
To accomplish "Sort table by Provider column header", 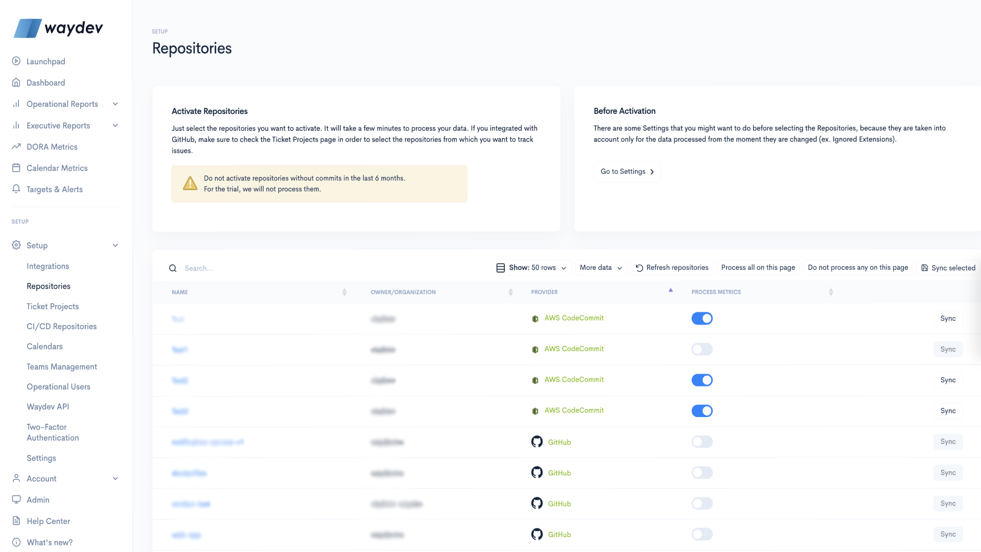I will [544, 292].
